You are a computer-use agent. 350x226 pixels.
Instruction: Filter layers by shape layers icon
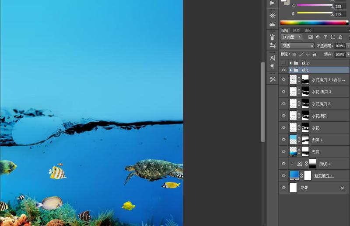[332, 37]
